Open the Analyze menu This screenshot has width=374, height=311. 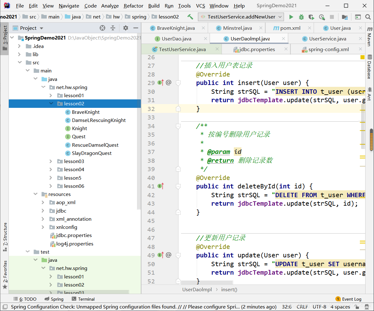click(x=110, y=6)
